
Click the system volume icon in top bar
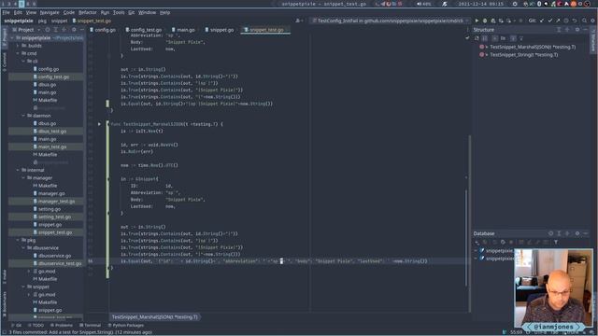tap(419, 4)
